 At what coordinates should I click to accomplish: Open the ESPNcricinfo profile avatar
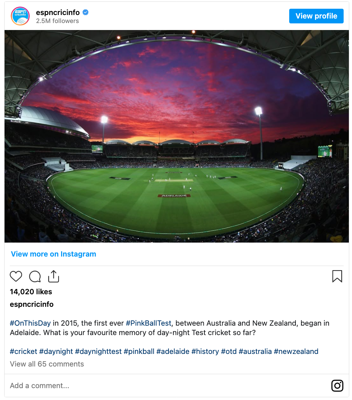pos(20,16)
